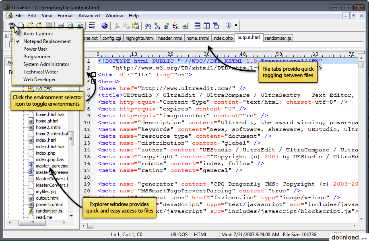
Task: Select the Power User environment
Action: [x=35, y=49]
